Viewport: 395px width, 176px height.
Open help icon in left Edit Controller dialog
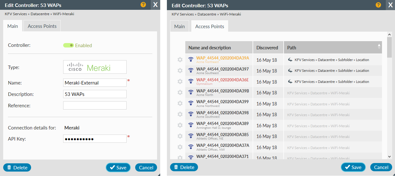(x=143, y=5)
